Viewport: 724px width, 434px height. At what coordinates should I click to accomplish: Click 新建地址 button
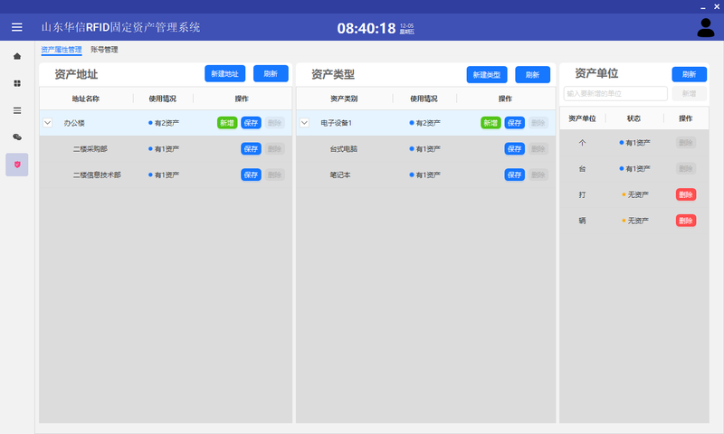click(x=224, y=74)
